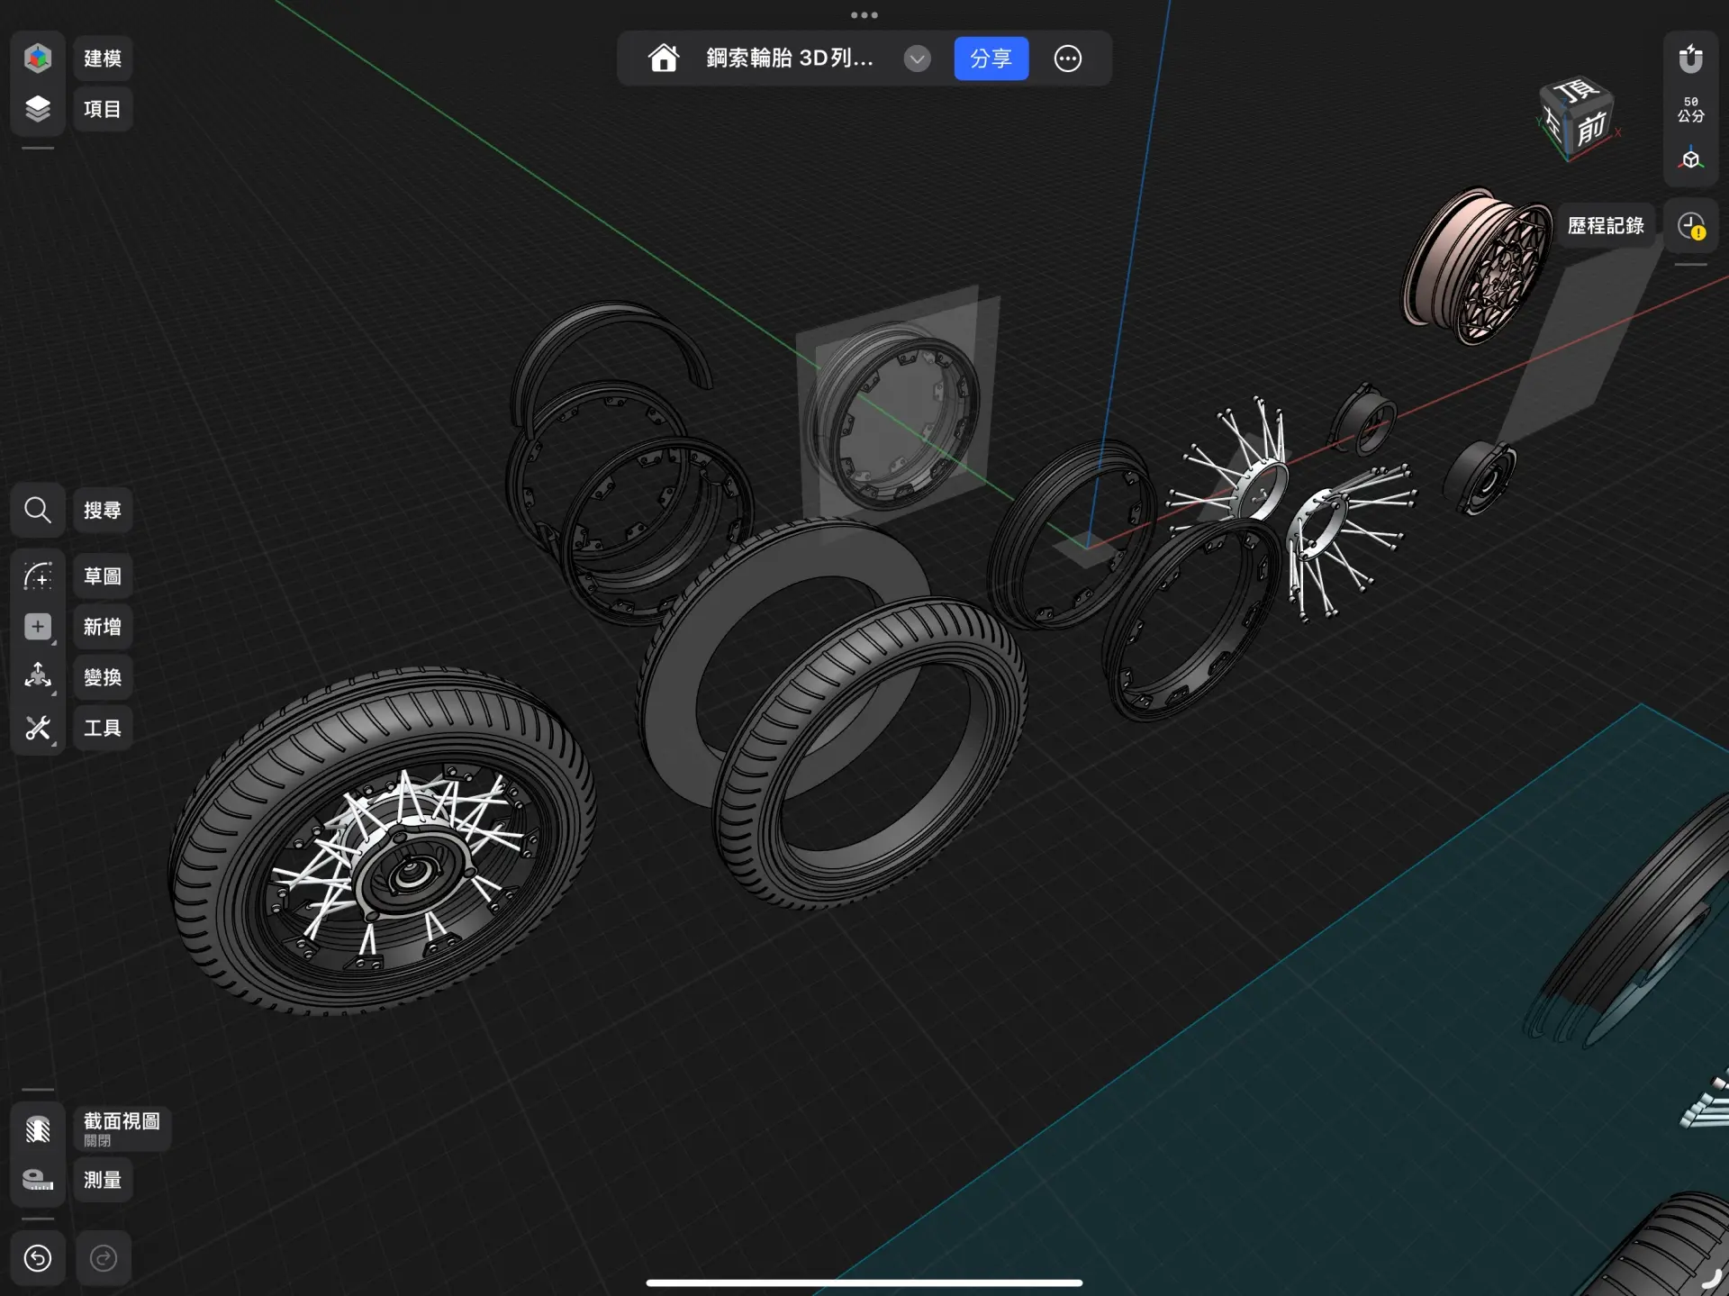Click the 建模 text label
This screenshot has width=1729, height=1296.
click(x=103, y=59)
